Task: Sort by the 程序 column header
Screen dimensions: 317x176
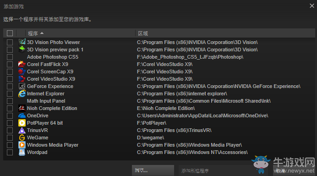Action: point(80,33)
